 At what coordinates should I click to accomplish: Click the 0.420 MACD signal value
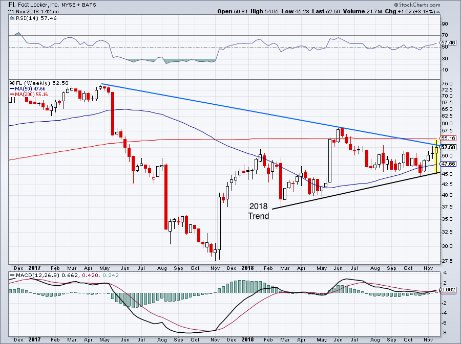pos(90,276)
